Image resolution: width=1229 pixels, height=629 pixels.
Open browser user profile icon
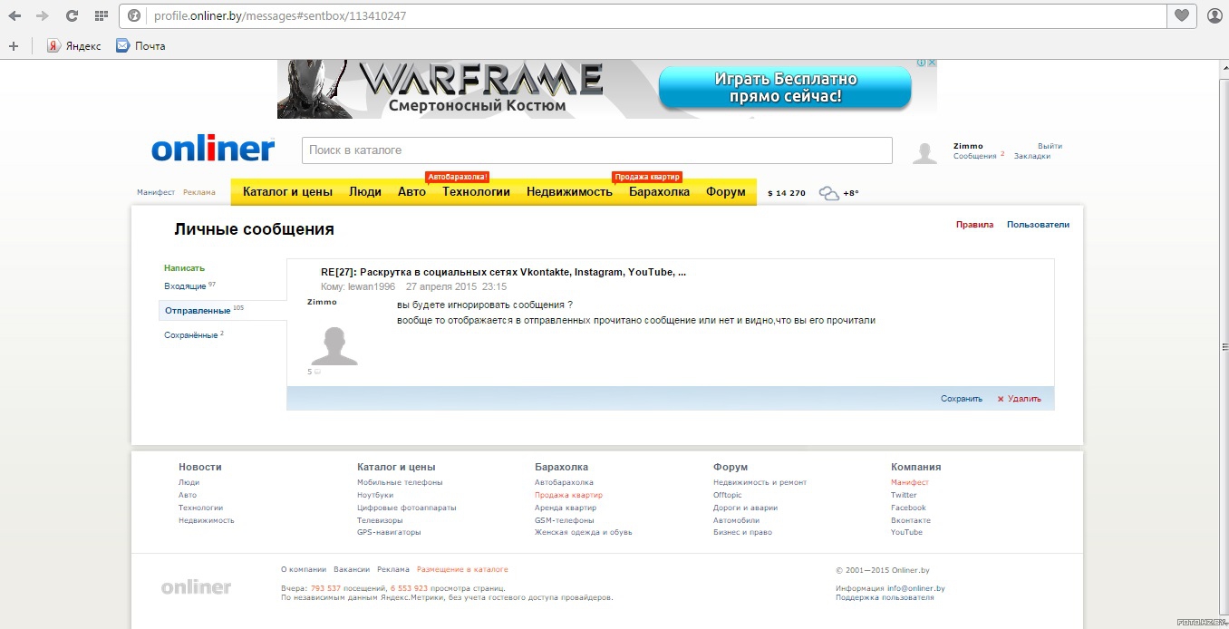[x=1214, y=15]
